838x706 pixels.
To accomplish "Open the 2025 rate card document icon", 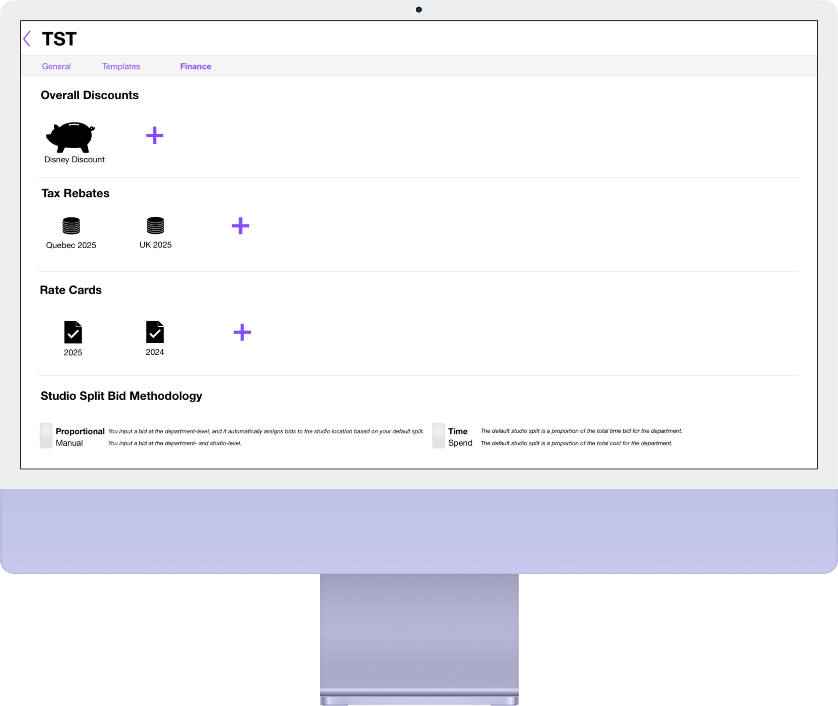I will click(73, 332).
